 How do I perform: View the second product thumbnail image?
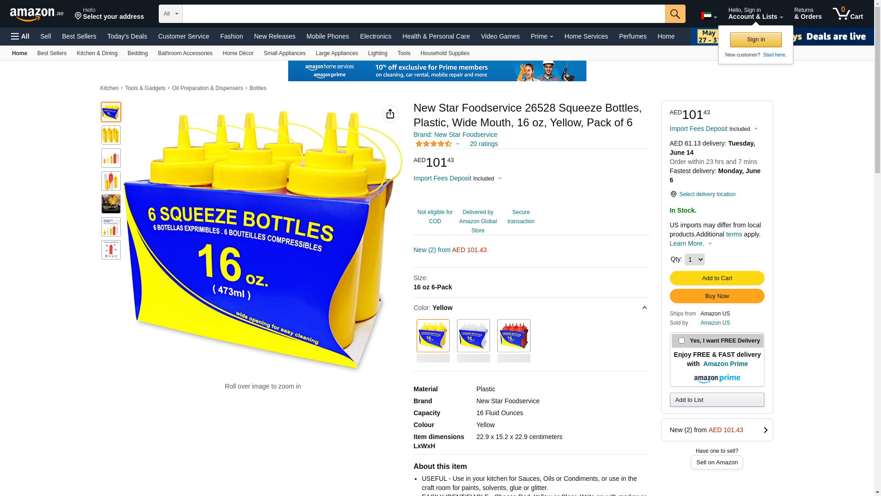pos(111,135)
